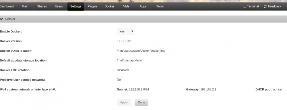287x110 pixels.
Task: Switch to the Main tab
Action: pos(25,6)
